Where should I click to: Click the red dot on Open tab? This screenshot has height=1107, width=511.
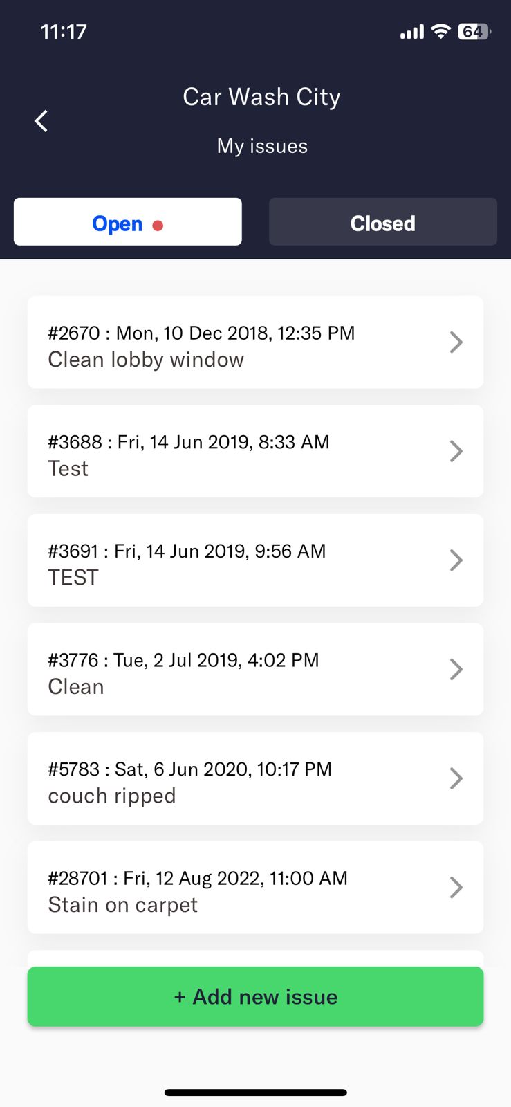coord(158,226)
